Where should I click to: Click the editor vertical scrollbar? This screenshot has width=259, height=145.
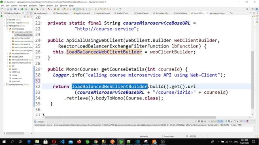point(253,80)
